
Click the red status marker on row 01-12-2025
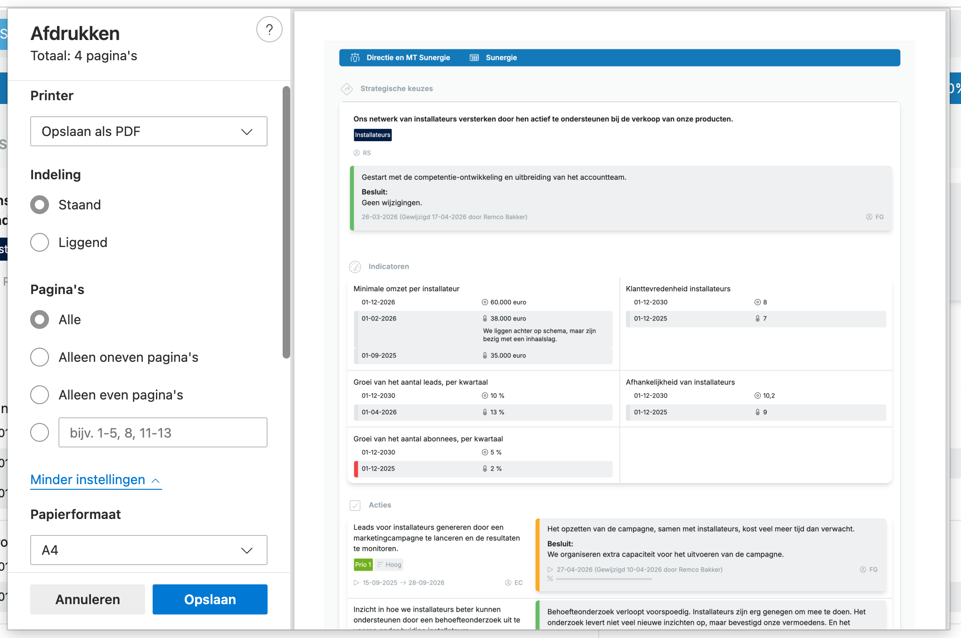pos(356,469)
